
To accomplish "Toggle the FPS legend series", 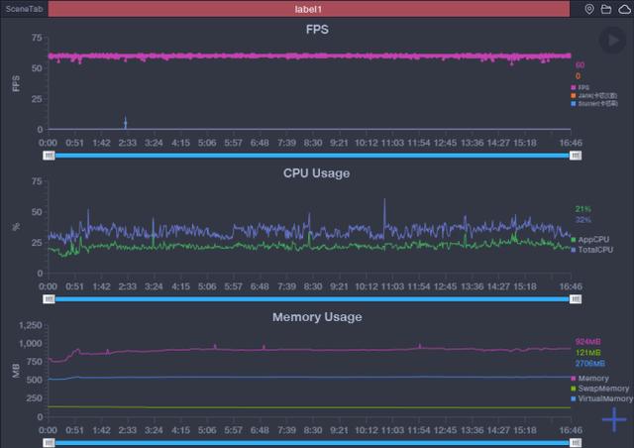I will [581, 87].
